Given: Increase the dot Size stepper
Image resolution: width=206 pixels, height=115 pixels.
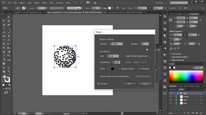Looking at the screenshot, I should (107, 55).
